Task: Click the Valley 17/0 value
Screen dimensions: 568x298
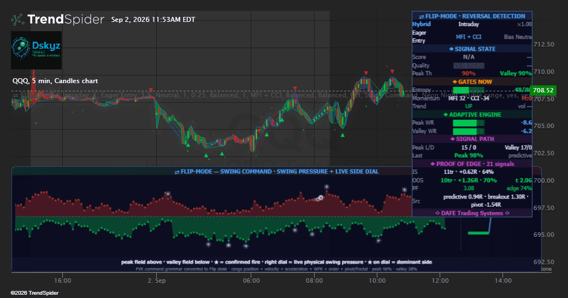Action: click(518, 148)
